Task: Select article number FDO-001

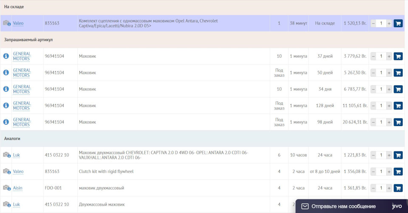Action: pyautogui.click(x=53, y=188)
